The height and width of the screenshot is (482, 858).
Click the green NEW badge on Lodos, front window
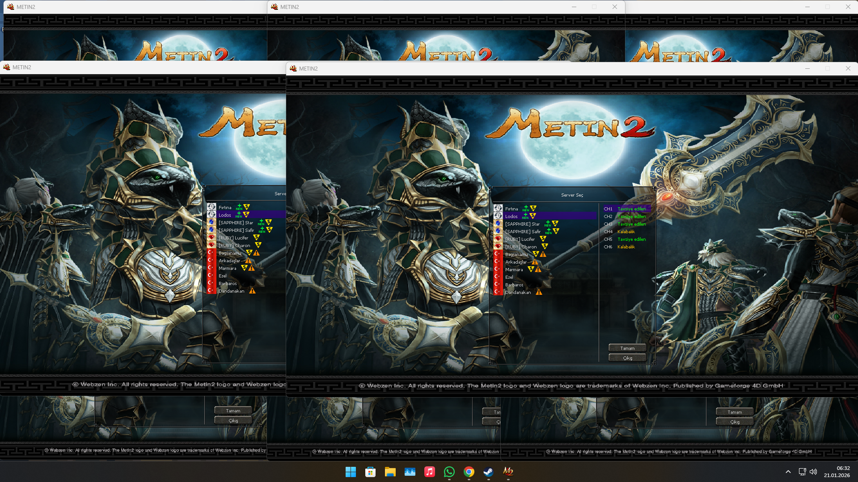tap(525, 216)
